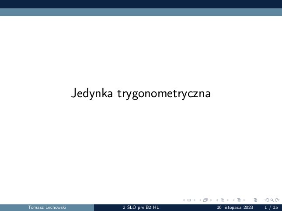Go to next slide with right arrow

click(195, 200)
